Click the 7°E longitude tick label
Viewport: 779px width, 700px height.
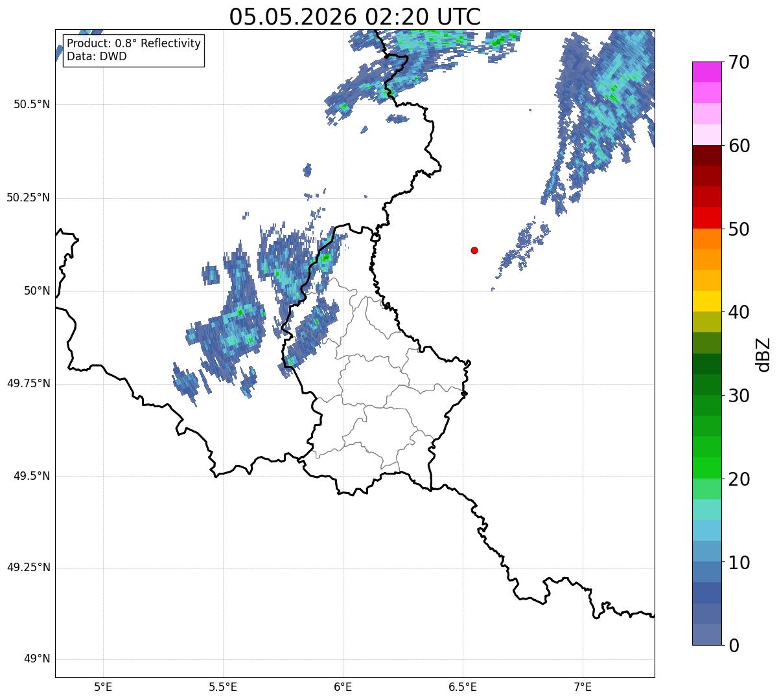583,686
